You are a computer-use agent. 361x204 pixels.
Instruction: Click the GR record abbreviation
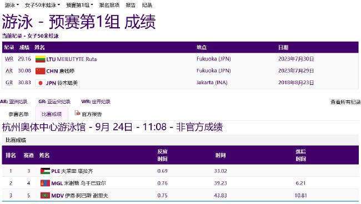9,83
